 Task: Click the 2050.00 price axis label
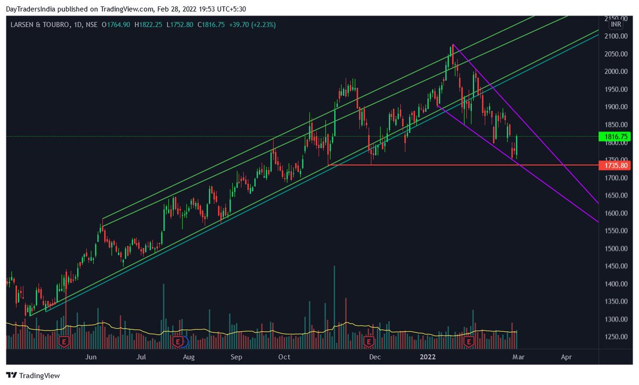pos(617,54)
